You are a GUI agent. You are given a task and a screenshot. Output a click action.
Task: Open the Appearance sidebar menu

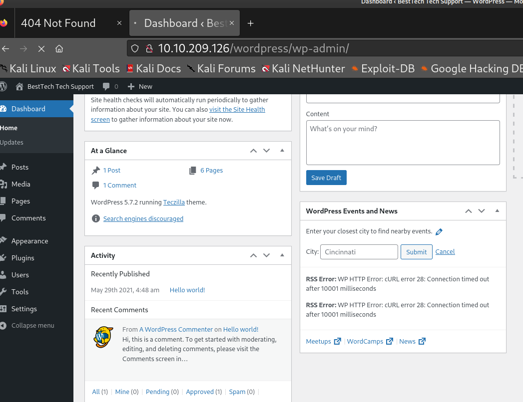29,241
